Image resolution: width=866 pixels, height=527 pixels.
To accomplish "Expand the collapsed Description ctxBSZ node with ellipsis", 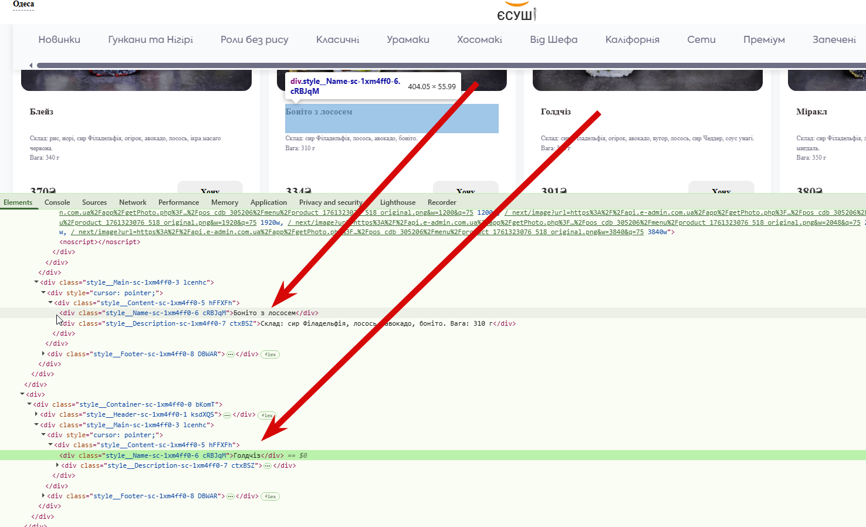I will coord(57,465).
